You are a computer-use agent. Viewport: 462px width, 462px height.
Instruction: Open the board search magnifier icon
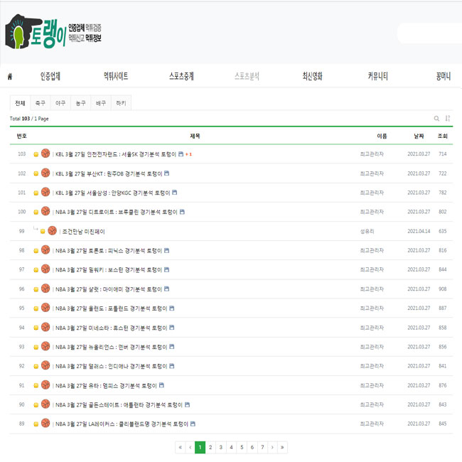[x=436, y=119]
